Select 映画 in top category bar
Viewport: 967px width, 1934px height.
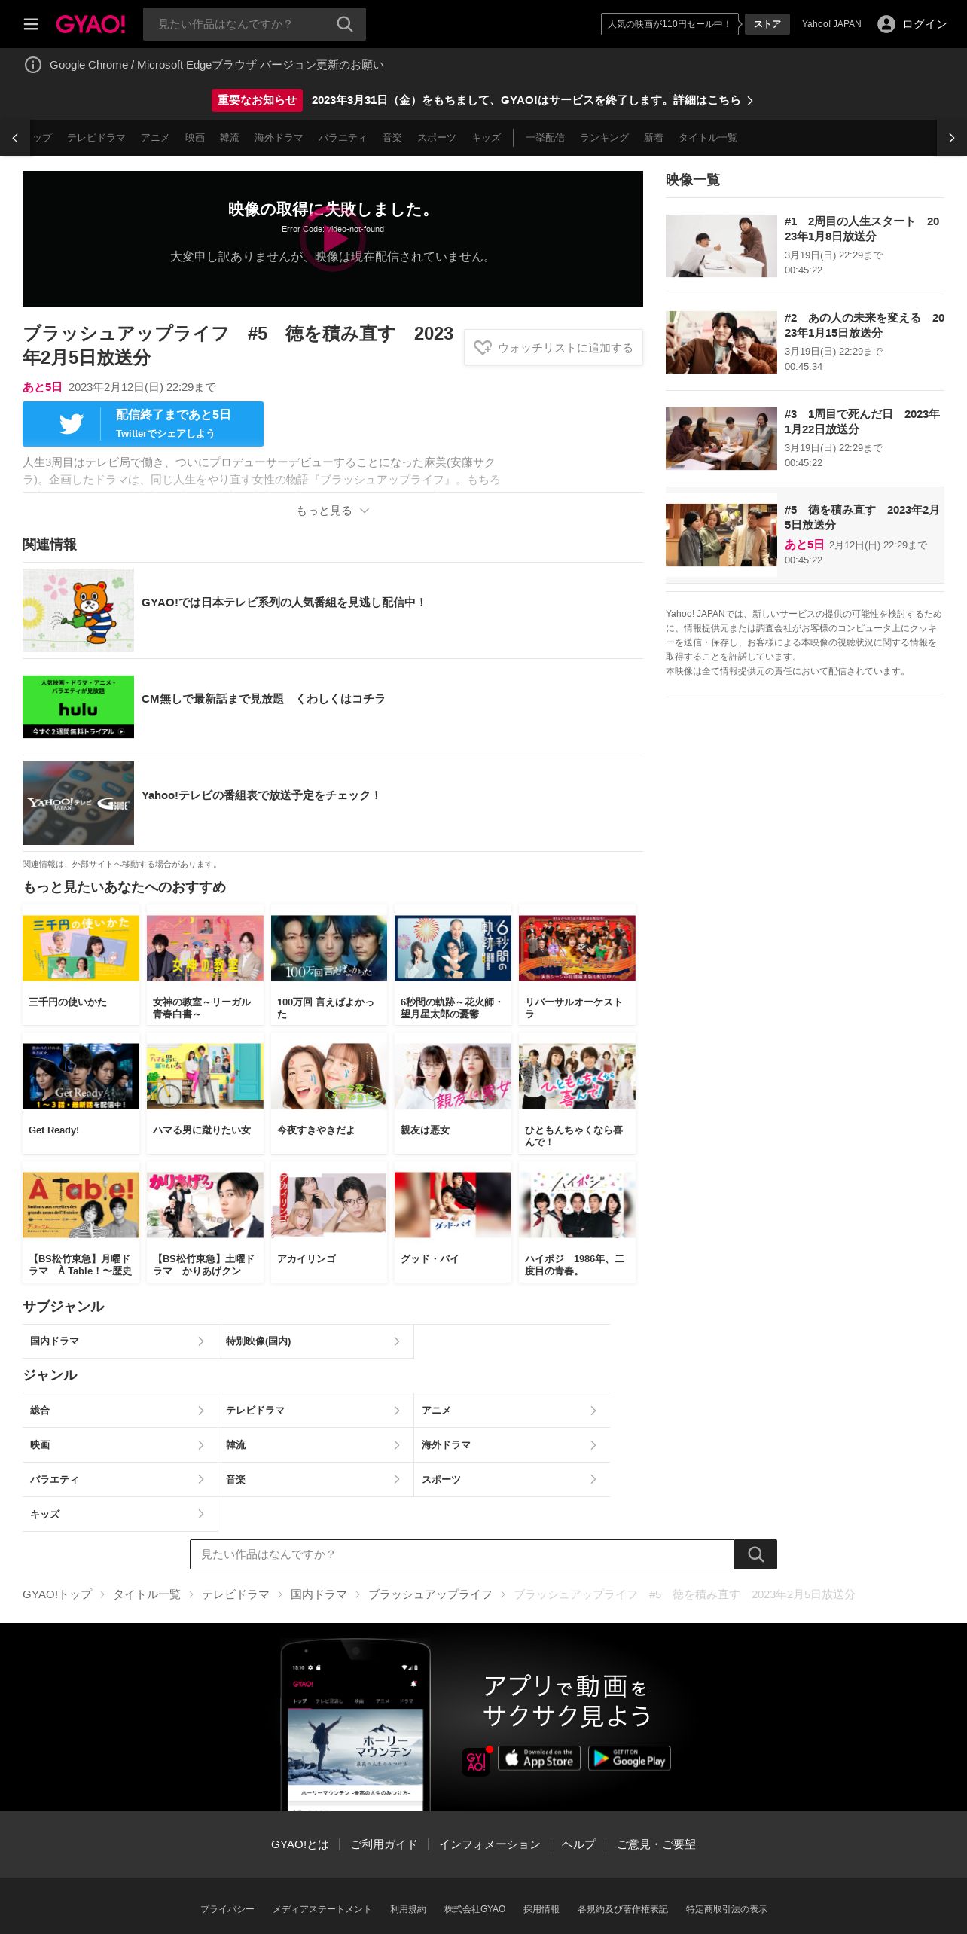click(195, 138)
